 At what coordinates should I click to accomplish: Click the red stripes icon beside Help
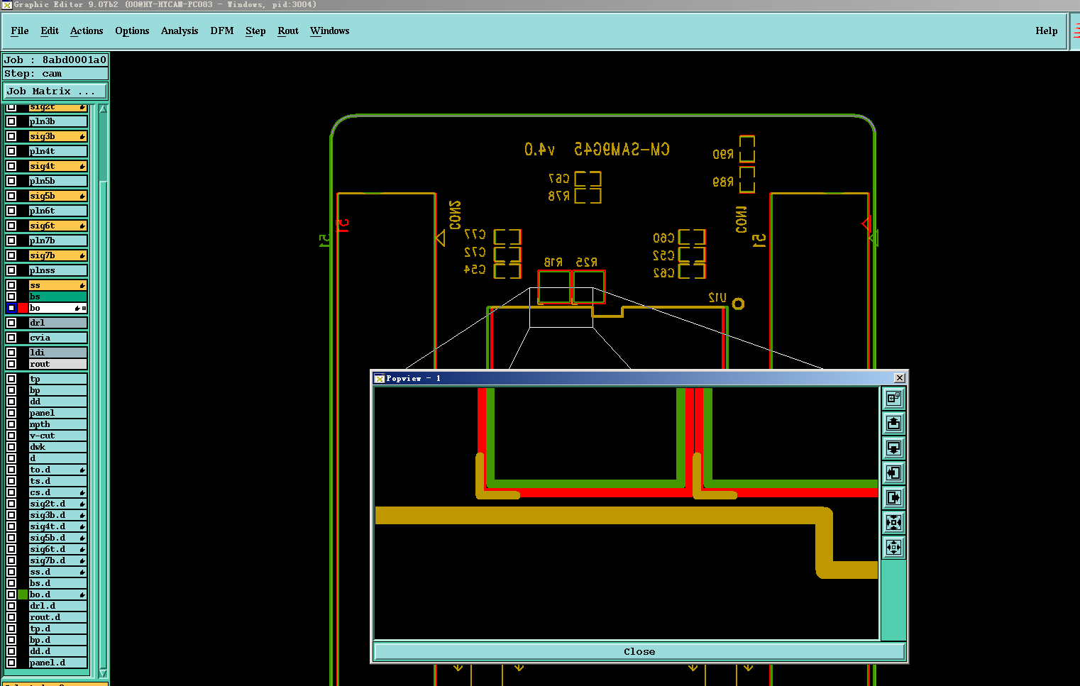1076,31
